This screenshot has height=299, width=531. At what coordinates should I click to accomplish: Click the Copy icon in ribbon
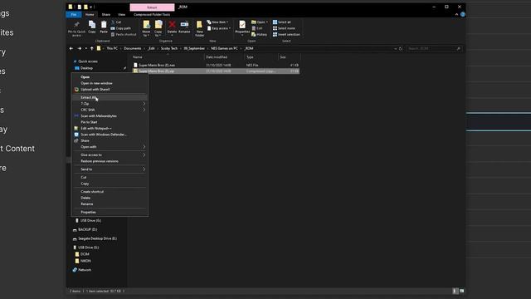tap(92, 24)
